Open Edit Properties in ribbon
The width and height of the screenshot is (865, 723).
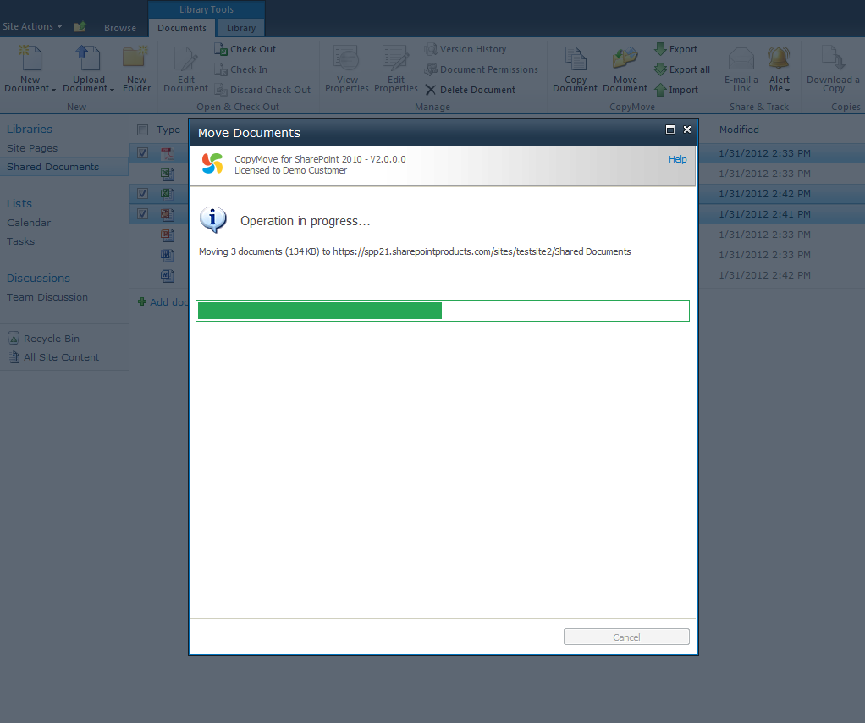[x=395, y=69]
